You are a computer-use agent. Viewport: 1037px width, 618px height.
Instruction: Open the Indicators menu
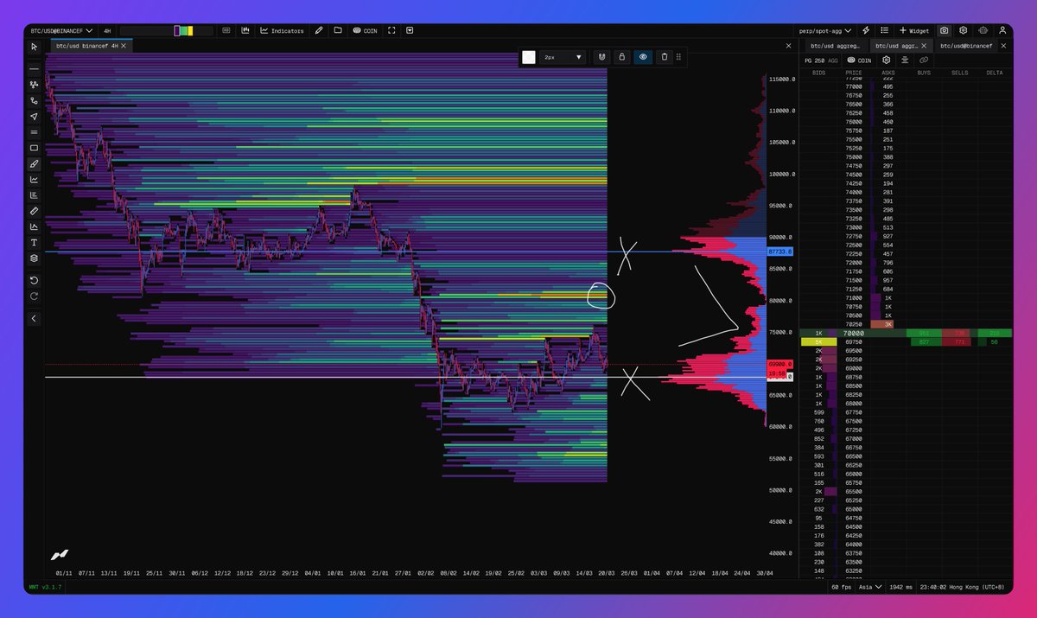[282, 30]
